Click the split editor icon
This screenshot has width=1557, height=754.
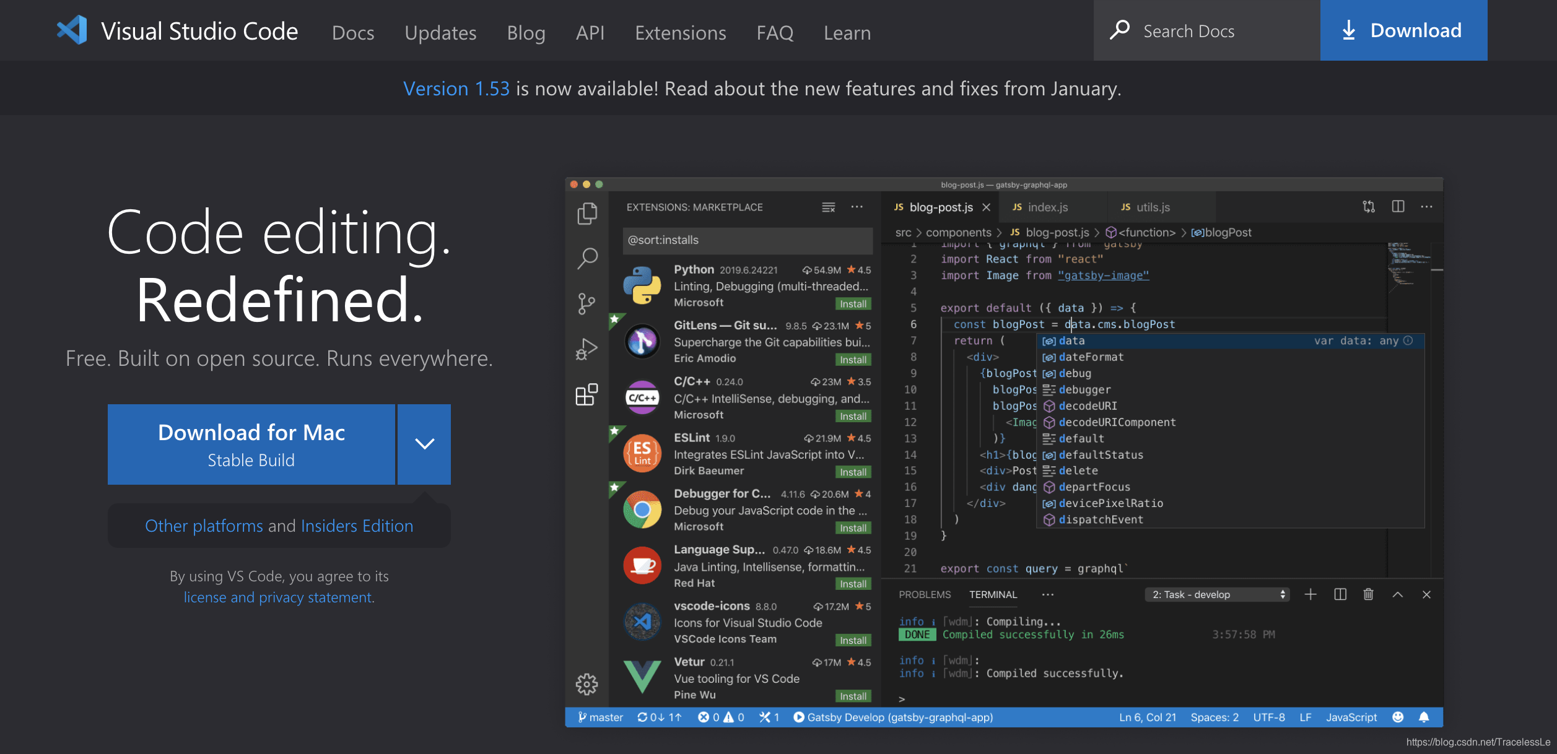(1398, 207)
